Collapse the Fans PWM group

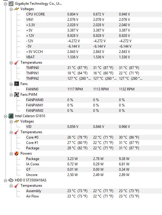pos(11,95)
